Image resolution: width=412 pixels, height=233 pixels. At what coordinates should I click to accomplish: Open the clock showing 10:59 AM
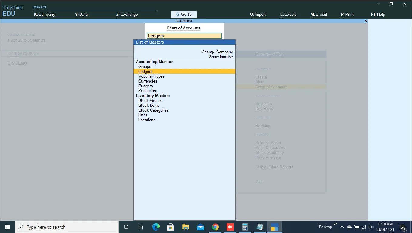click(x=385, y=227)
